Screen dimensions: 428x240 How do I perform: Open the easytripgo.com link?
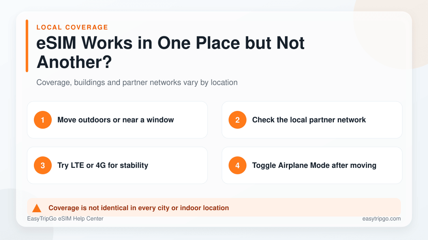pyautogui.click(x=382, y=219)
